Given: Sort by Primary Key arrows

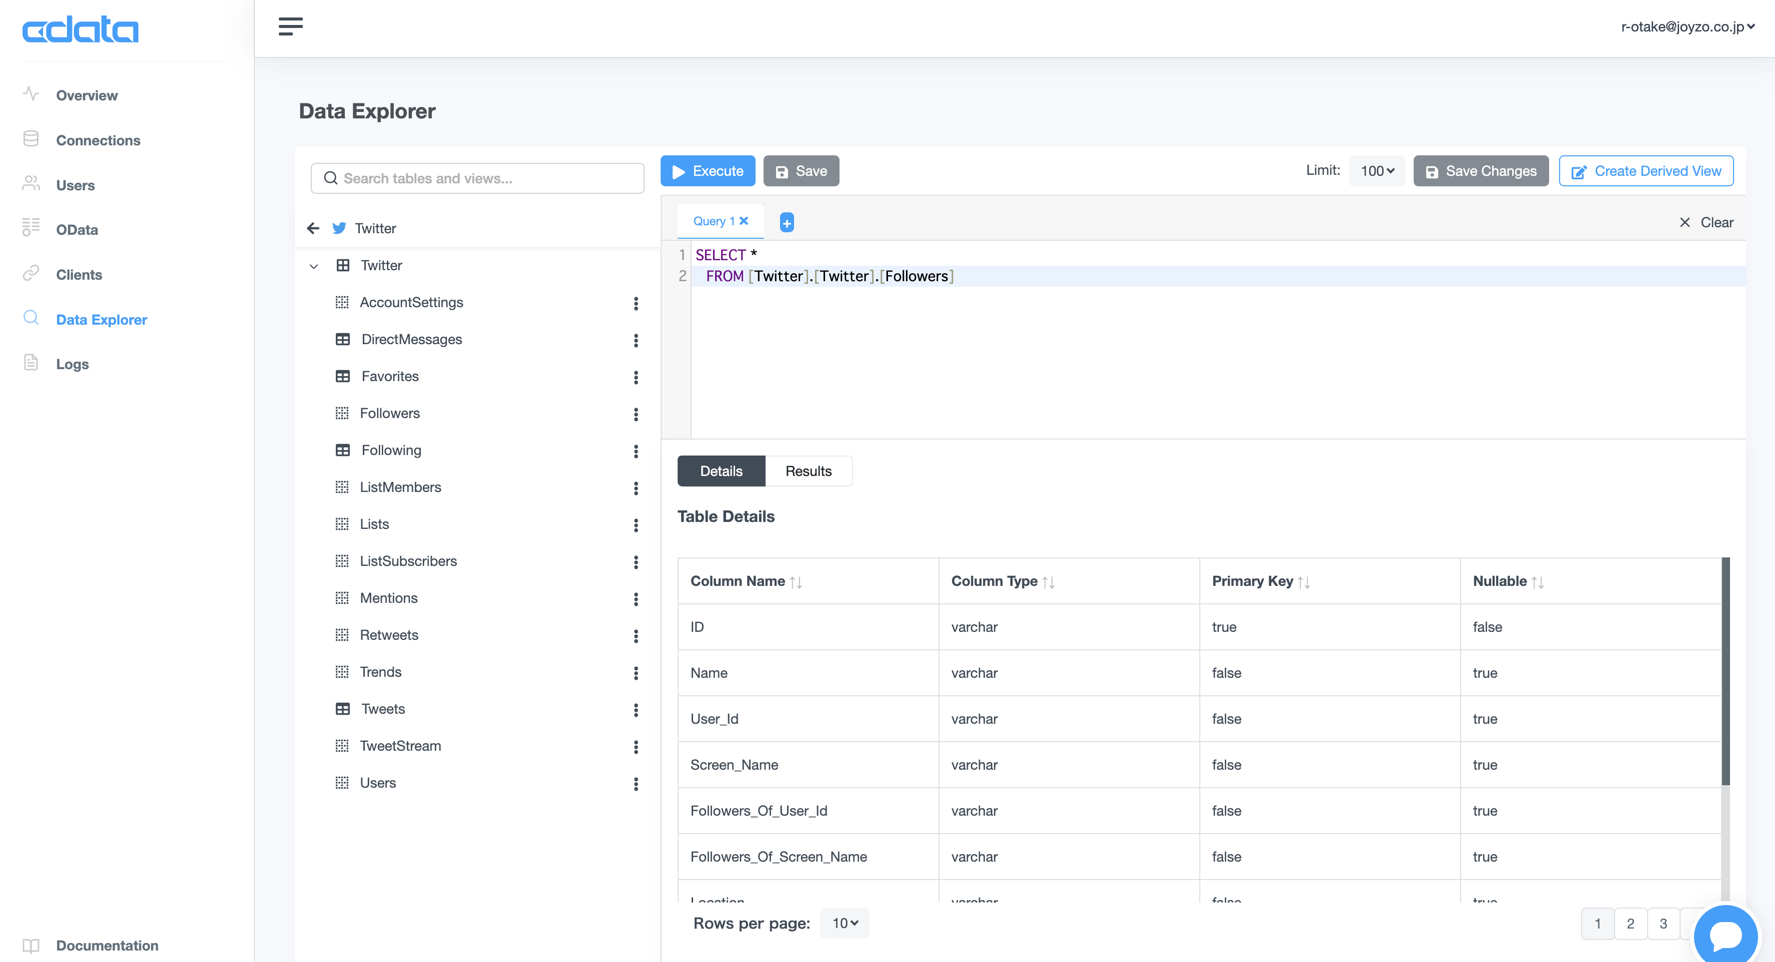Looking at the screenshot, I should click(1304, 582).
